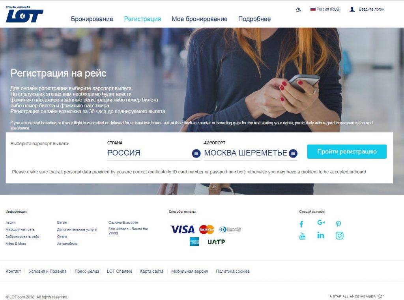Open the Facebook social icon
This screenshot has height=300, width=404.
point(301,224)
